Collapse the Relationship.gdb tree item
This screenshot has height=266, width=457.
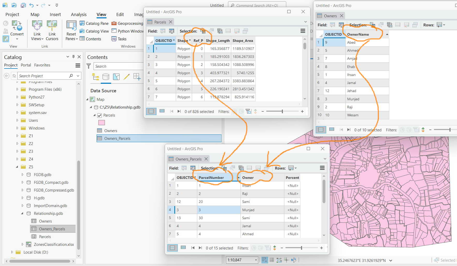[22, 213]
